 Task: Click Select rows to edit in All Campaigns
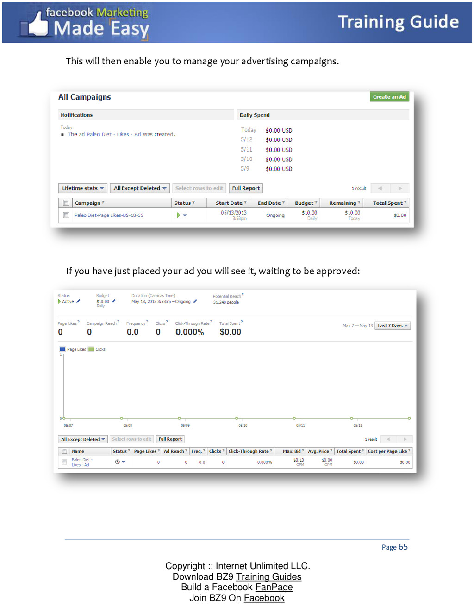point(199,188)
